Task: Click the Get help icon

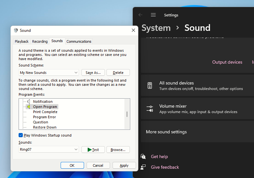Action: click(143, 156)
